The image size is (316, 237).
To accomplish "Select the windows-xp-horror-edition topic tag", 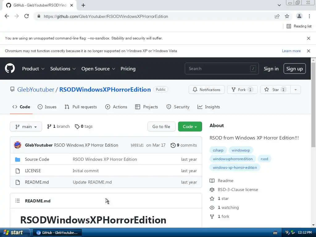I will click(235, 168).
